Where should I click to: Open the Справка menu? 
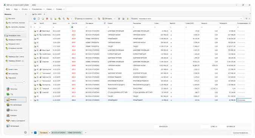click(60, 9)
